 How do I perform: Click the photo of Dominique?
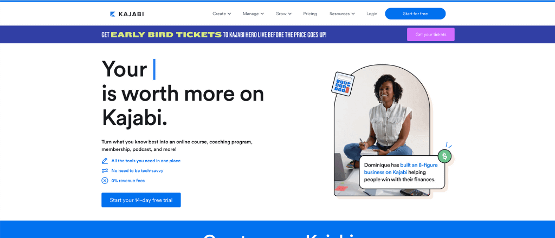coord(382,130)
